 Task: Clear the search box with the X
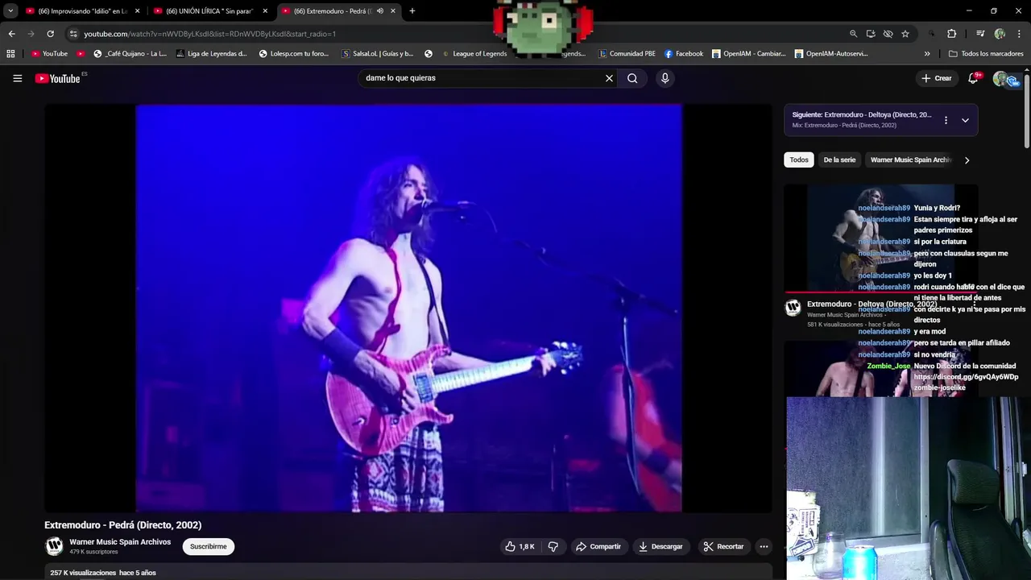(609, 78)
